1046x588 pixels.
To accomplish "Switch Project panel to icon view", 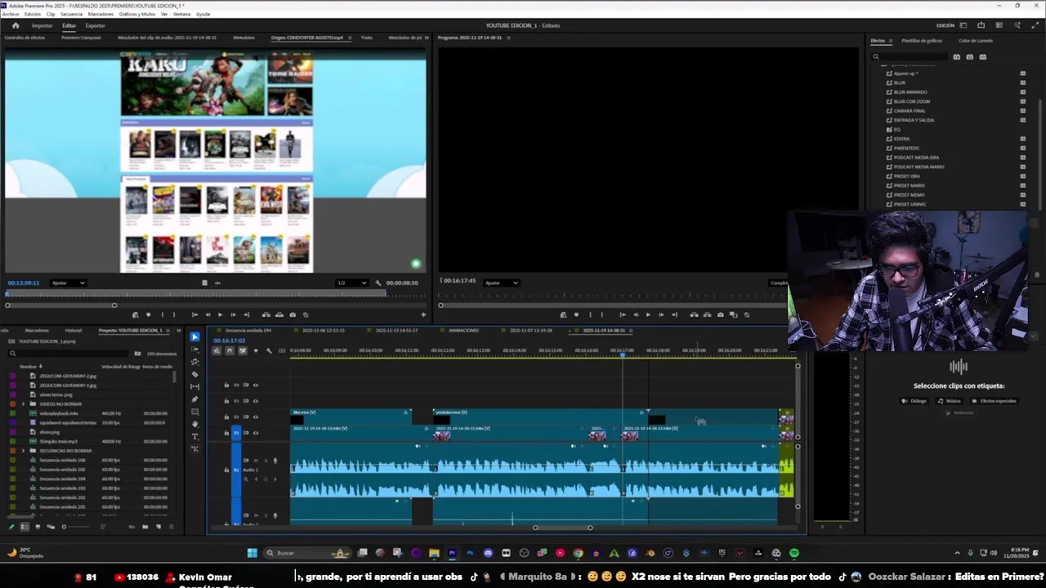I will (x=38, y=527).
